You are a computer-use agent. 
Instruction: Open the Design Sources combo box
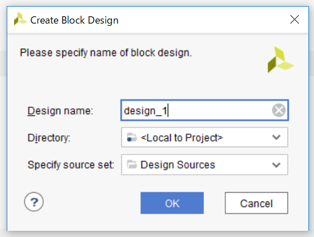pos(204,165)
